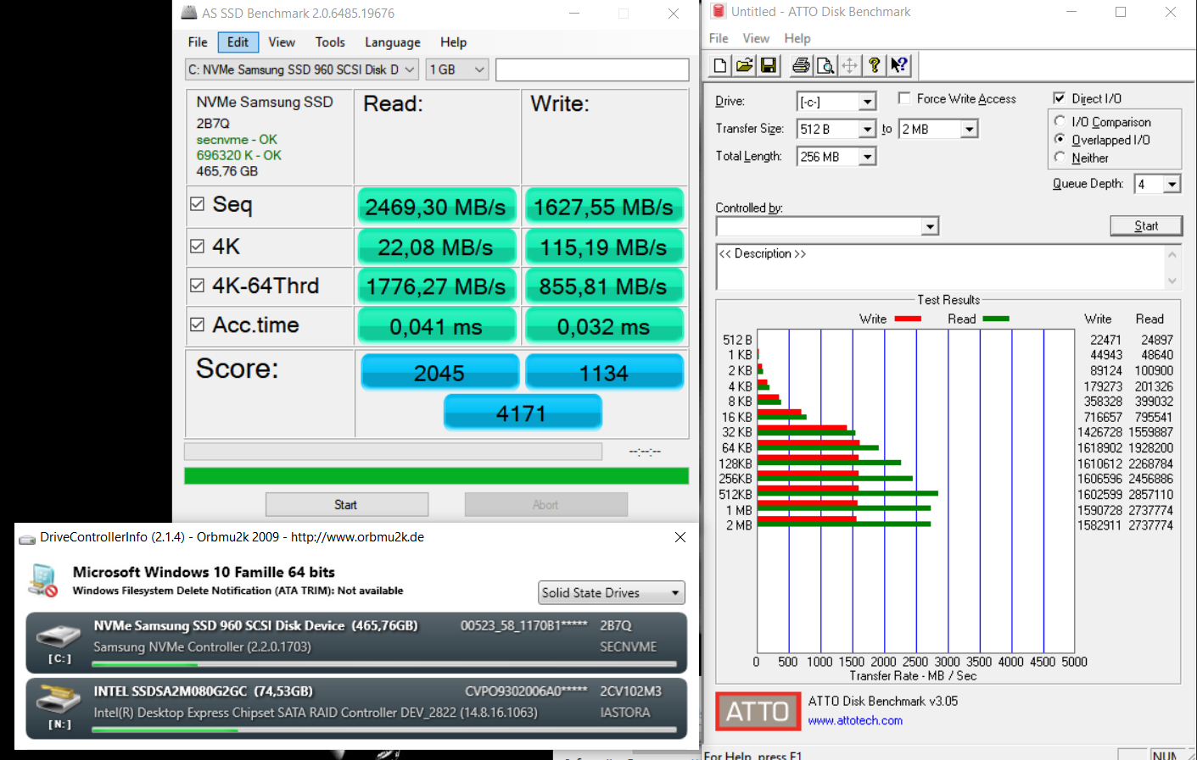This screenshot has height=760, width=1197.
Task: Click the DriveControllerInfo title bar drive icon
Action: coord(27,538)
